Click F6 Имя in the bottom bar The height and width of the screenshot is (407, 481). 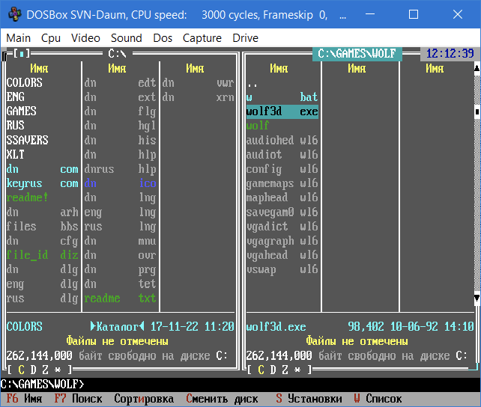click(x=24, y=399)
